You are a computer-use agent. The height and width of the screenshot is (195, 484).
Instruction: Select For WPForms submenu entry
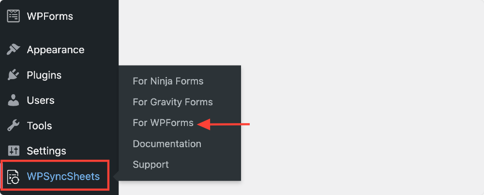tap(163, 123)
